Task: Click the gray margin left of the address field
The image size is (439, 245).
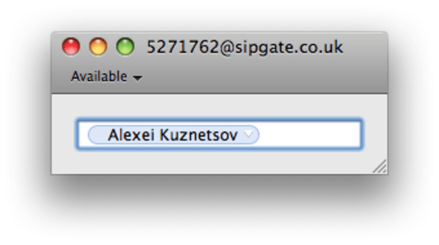Action: click(63, 135)
